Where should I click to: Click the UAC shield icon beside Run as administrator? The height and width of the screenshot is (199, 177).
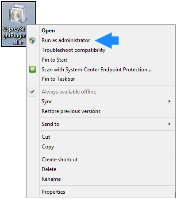click(x=32, y=40)
